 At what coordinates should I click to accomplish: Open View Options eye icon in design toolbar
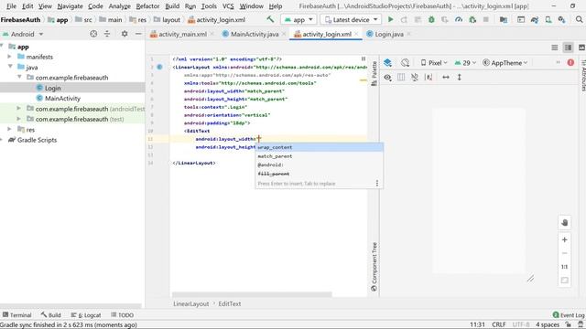pos(388,77)
